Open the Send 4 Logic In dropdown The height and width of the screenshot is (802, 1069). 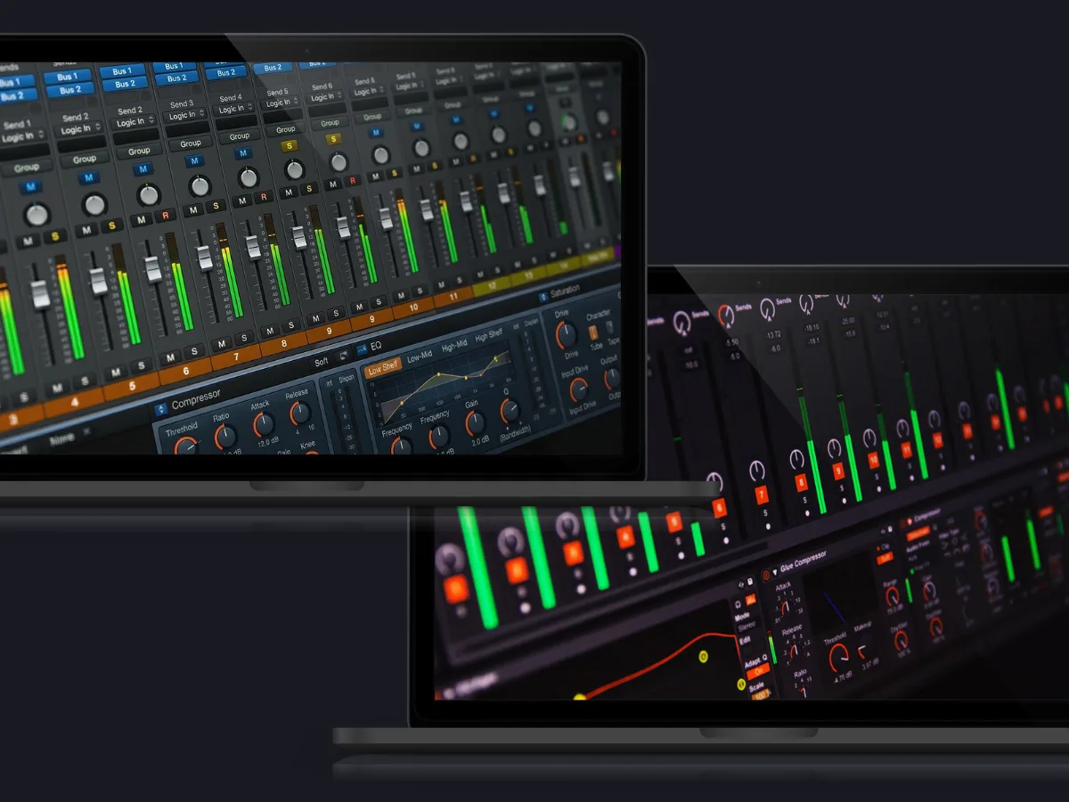coord(235,110)
